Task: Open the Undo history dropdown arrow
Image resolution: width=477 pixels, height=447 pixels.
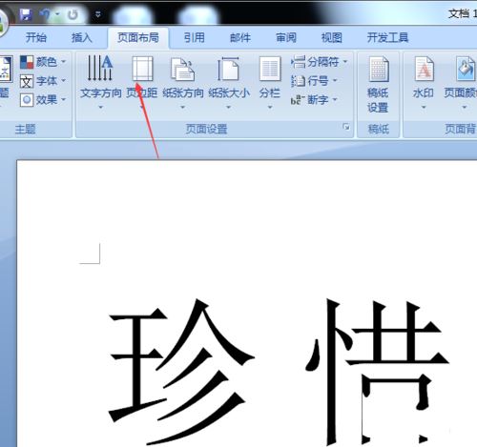Action: tap(57, 14)
